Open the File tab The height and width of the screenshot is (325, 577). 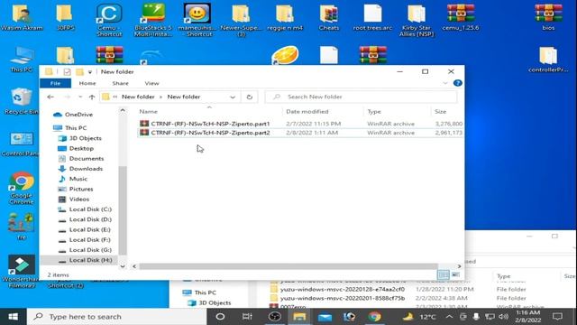pos(55,83)
